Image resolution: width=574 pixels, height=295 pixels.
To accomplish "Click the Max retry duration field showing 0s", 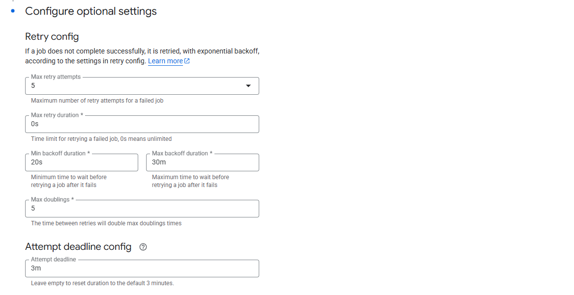I will pos(142,124).
